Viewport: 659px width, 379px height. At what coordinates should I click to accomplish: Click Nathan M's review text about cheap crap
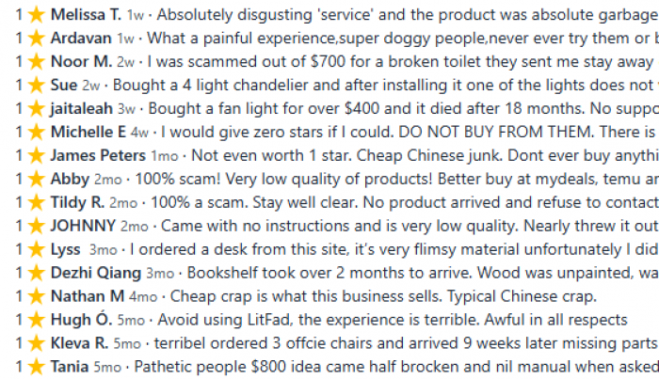383,296
